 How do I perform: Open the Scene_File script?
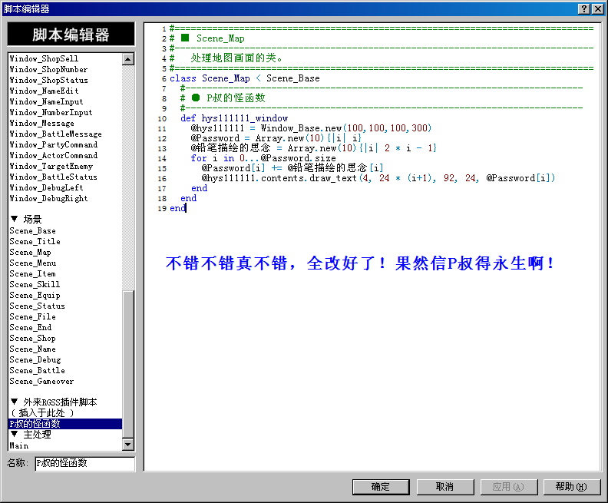[x=32, y=317]
